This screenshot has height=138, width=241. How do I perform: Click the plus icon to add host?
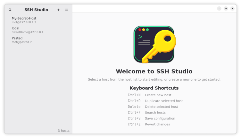[x=58, y=10]
